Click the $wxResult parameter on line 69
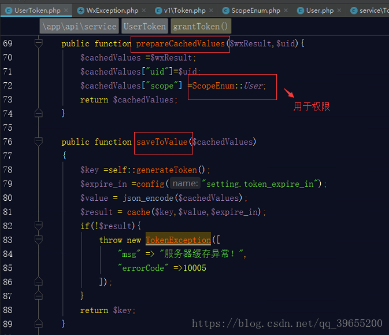The height and width of the screenshot is (335, 389). coord(251,44)
